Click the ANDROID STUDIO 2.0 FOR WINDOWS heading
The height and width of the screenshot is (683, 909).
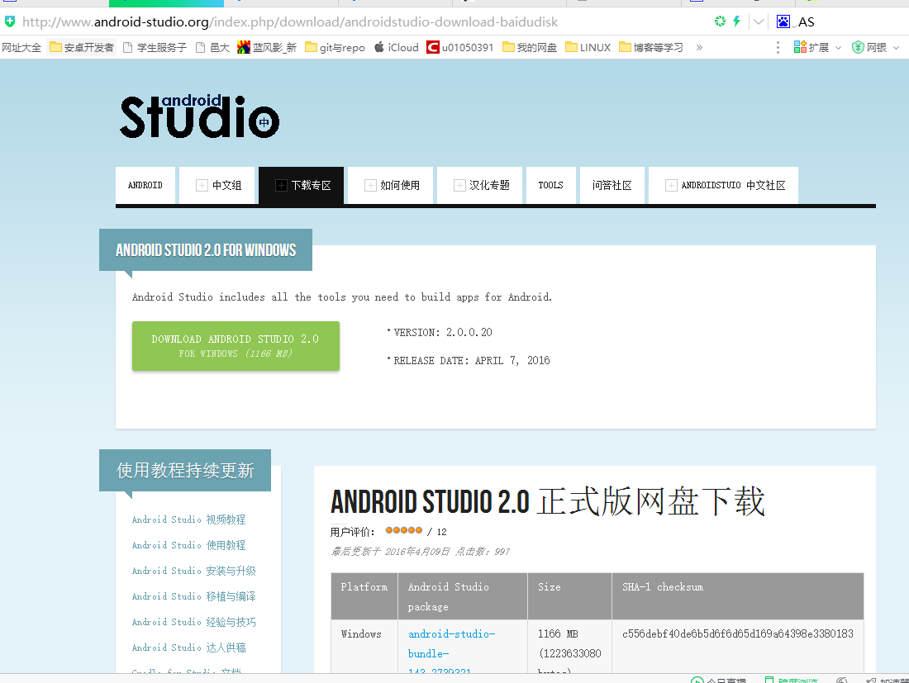(206, 250)
